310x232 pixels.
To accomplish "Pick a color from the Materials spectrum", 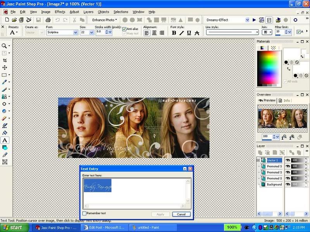I will pyautogui.click(x=269, y=67).
